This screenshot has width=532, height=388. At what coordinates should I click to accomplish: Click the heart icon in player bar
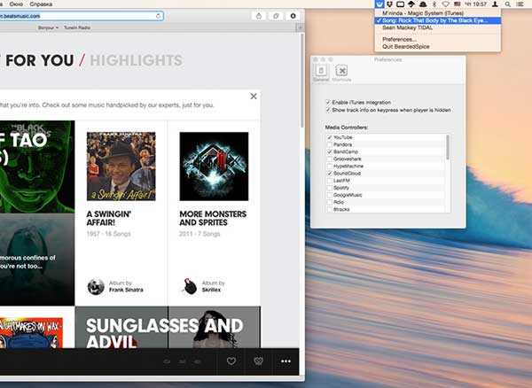(231, 361)
